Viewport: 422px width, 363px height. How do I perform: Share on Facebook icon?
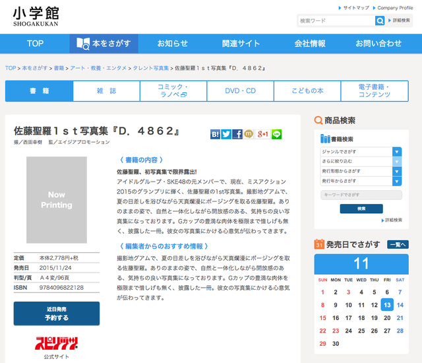[237, 134]
